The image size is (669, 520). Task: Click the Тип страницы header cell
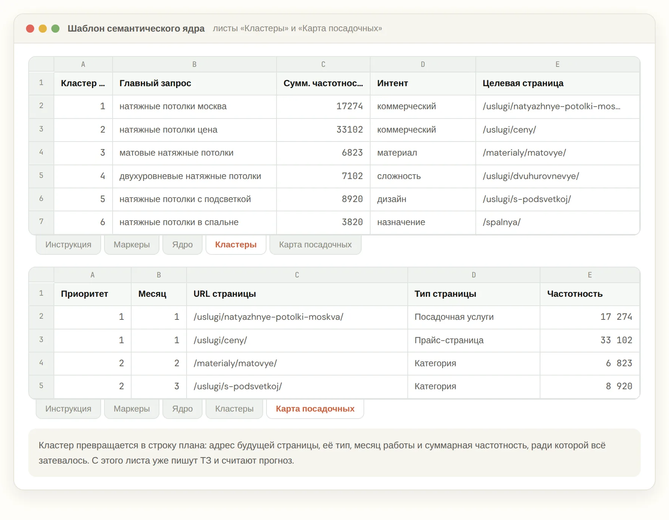pos(474,294)
